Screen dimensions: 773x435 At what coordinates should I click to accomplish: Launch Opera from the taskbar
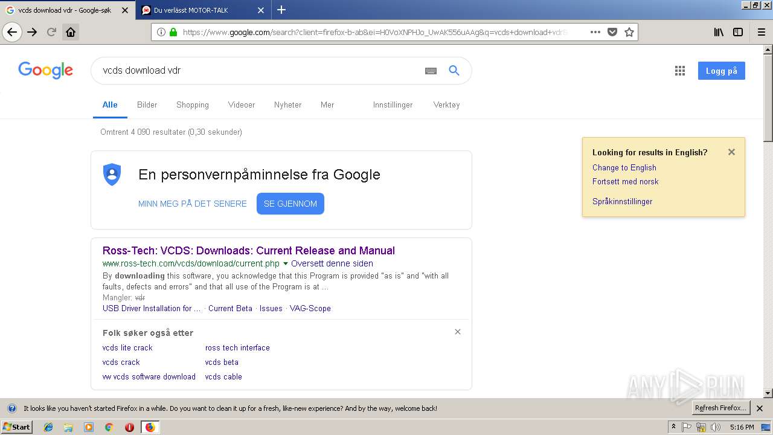click(x=129, y=427)
